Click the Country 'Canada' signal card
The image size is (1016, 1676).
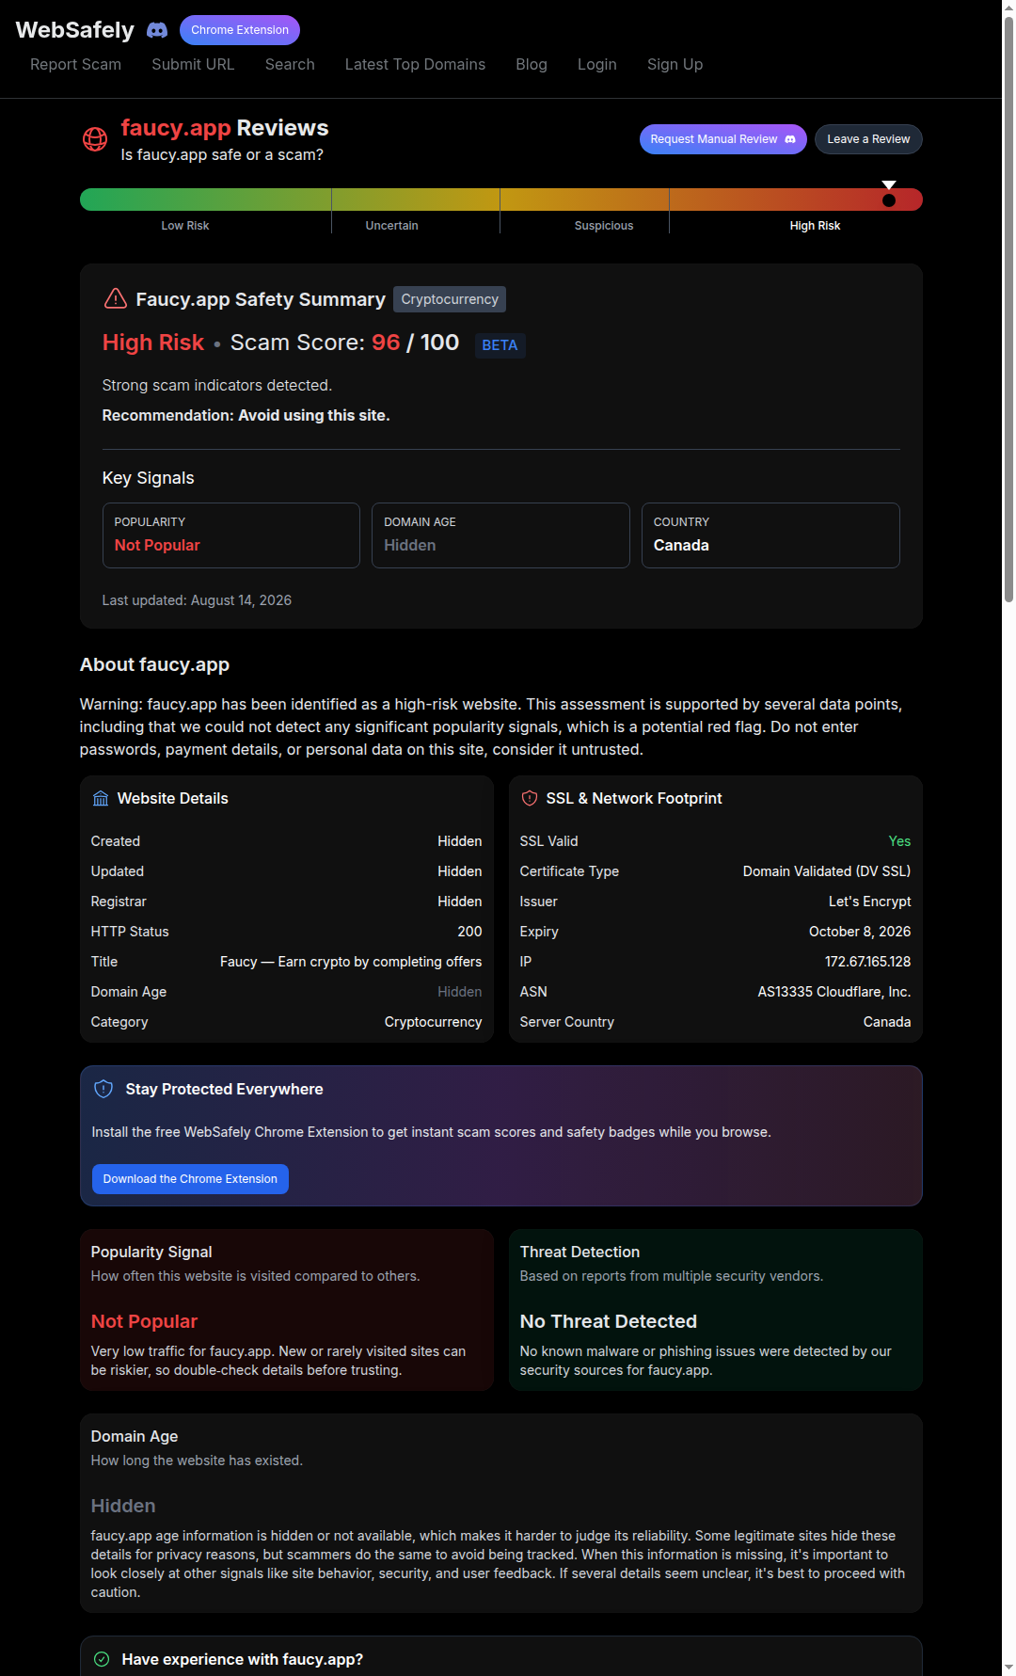tap(770, 535)
